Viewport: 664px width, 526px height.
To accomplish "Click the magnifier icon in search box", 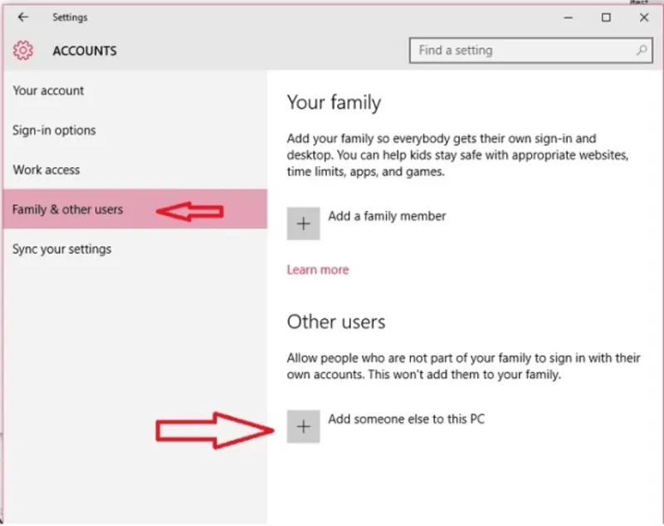I will (x=642, y=51).
